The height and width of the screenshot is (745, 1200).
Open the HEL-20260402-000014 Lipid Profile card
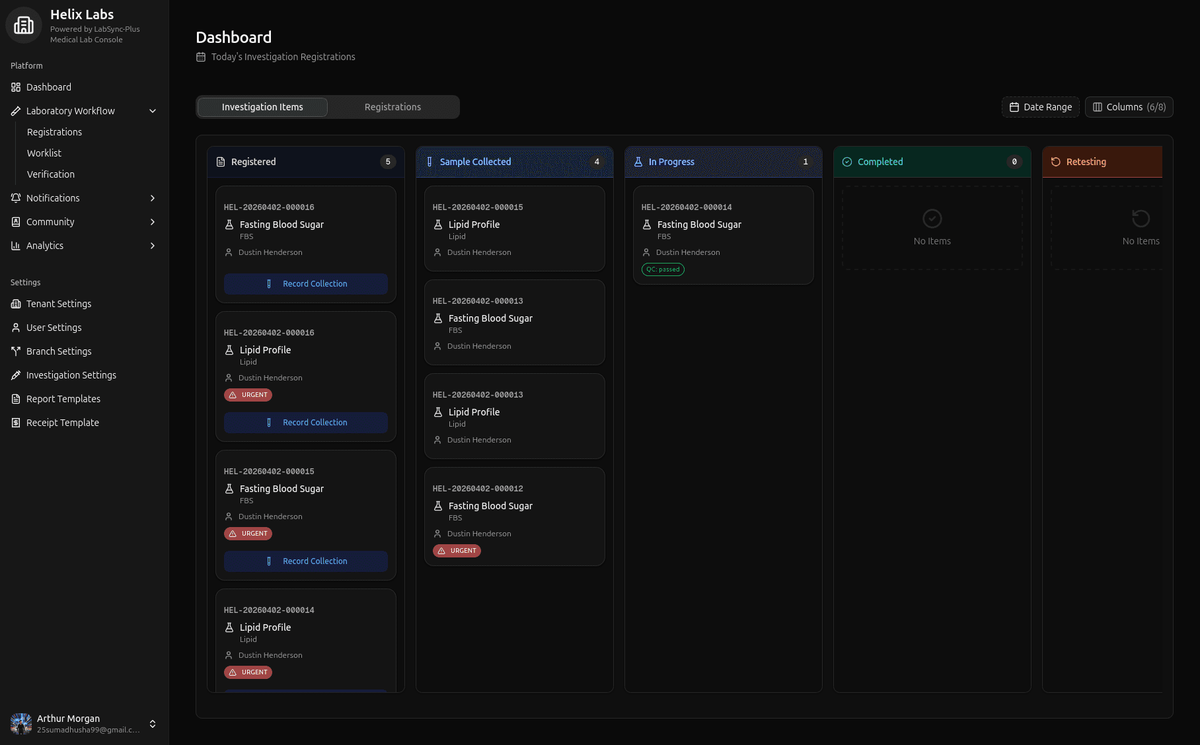click(x=306, y=641)
